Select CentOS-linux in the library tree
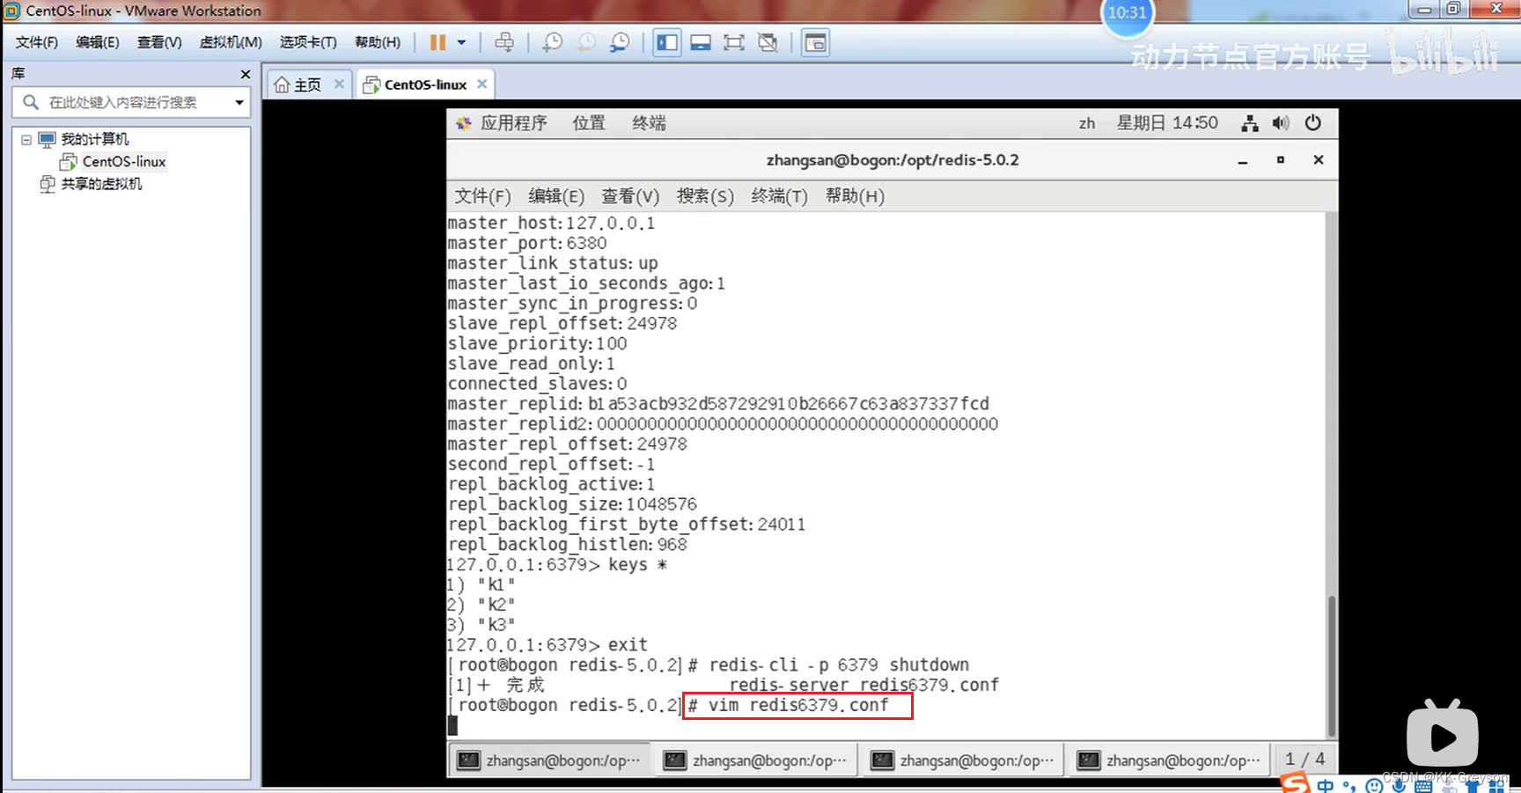 pyautogui.click(x=123, y=162)
